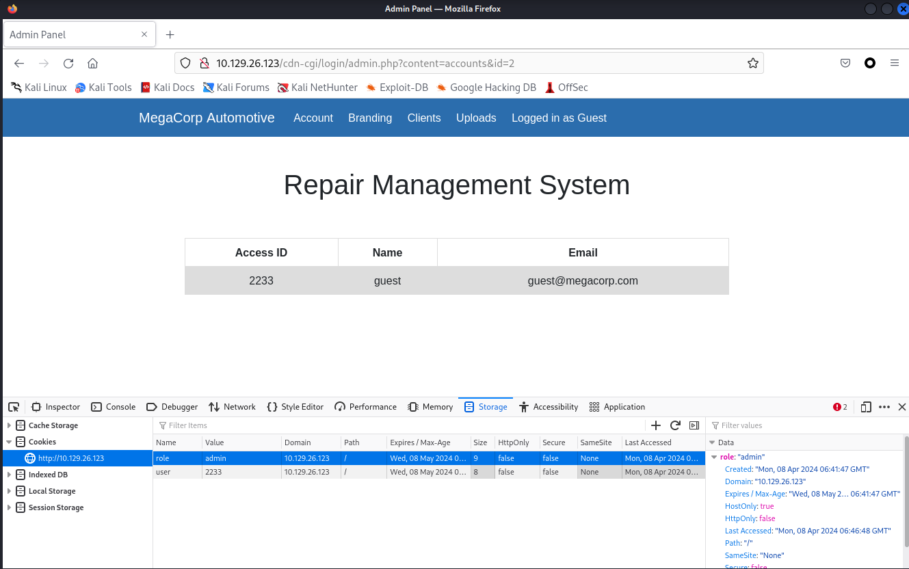Sort cookies by Name column
This screenshot has height=569, width=909.
coord(178,442)
